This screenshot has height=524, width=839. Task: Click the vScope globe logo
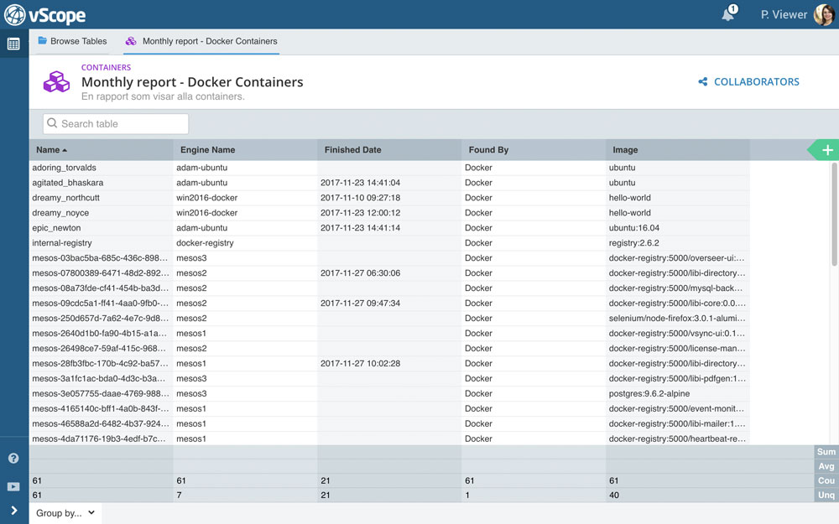(14, 14)
